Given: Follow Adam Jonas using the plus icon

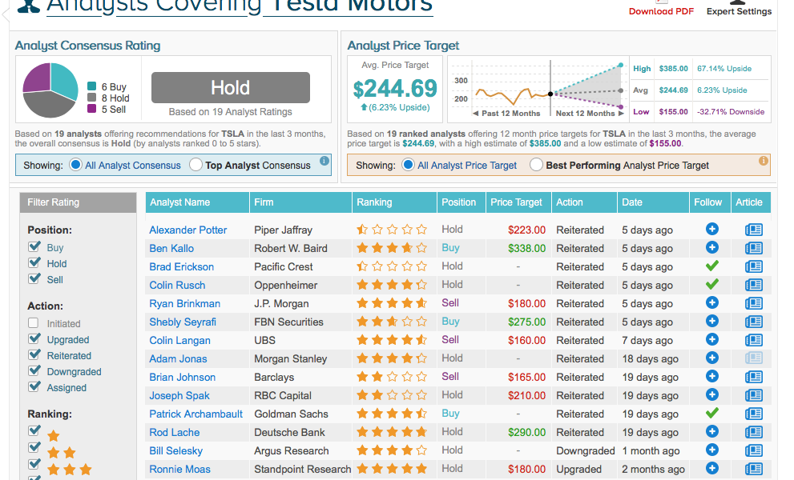Looking at the screenshot, I should pos(712,358).
